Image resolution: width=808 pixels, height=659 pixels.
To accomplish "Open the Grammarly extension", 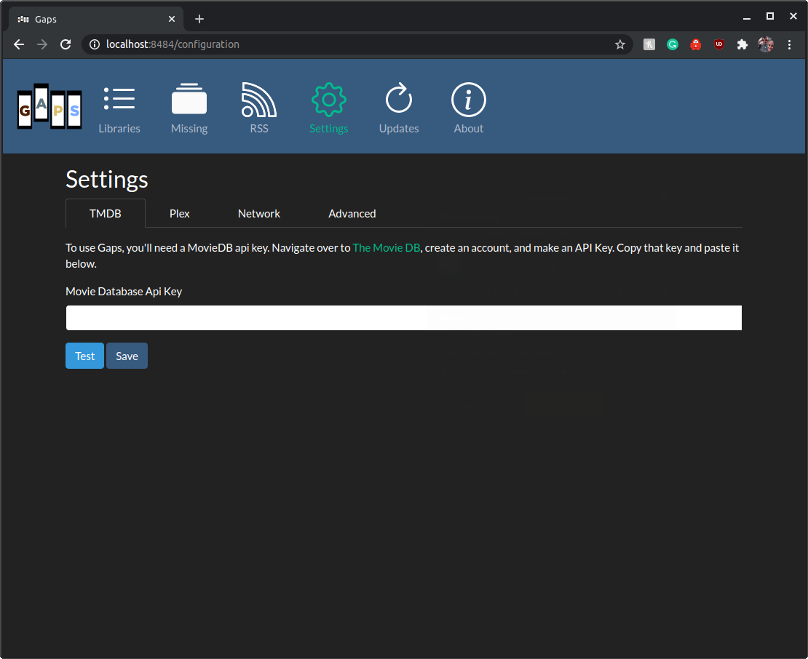I will pos(672,44).
